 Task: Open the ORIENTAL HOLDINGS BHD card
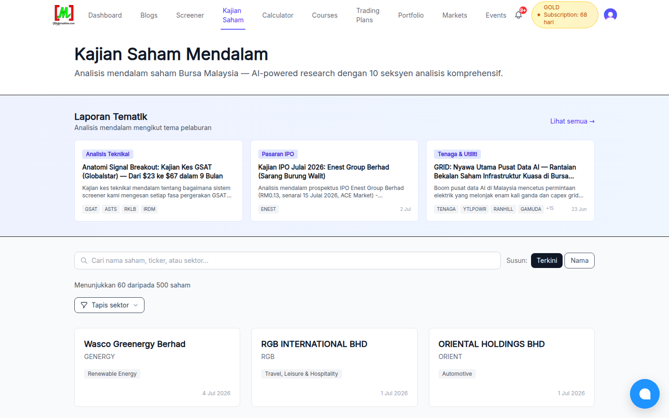(512, 367)
